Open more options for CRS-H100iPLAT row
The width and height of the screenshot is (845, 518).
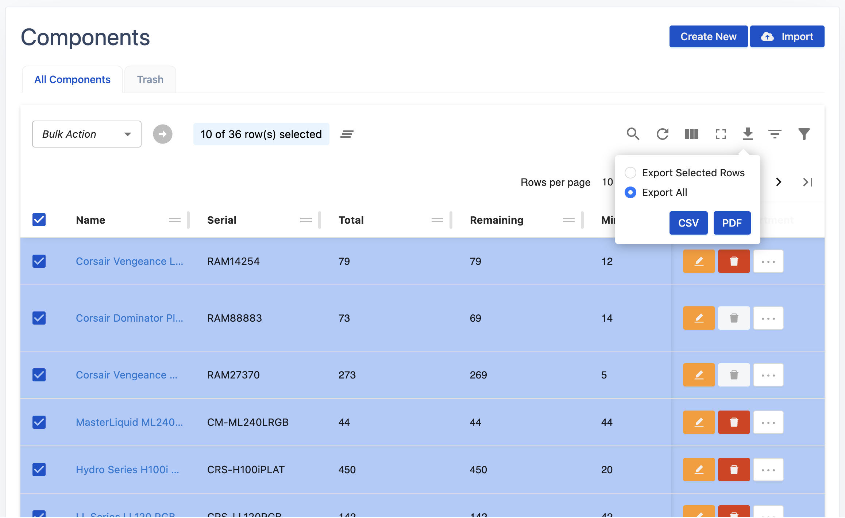pyautogui.click(x=768, y=470)
